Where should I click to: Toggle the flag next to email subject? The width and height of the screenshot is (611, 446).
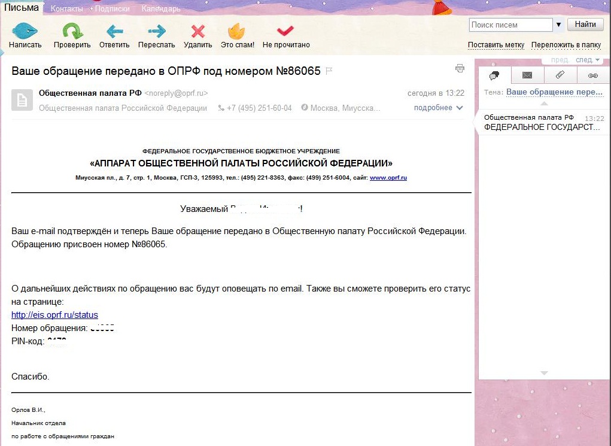pos(329,71)
